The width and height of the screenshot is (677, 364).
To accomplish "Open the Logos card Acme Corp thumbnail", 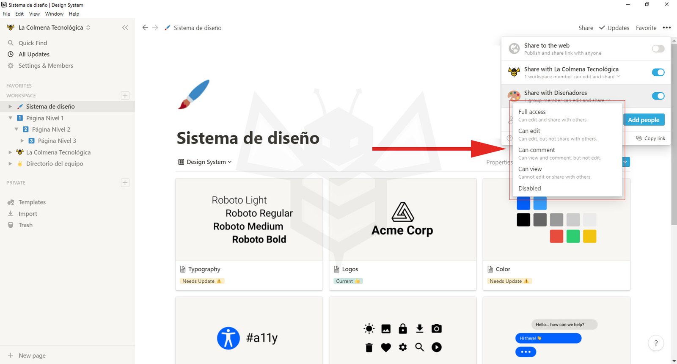I will click(x=403, y=220).
